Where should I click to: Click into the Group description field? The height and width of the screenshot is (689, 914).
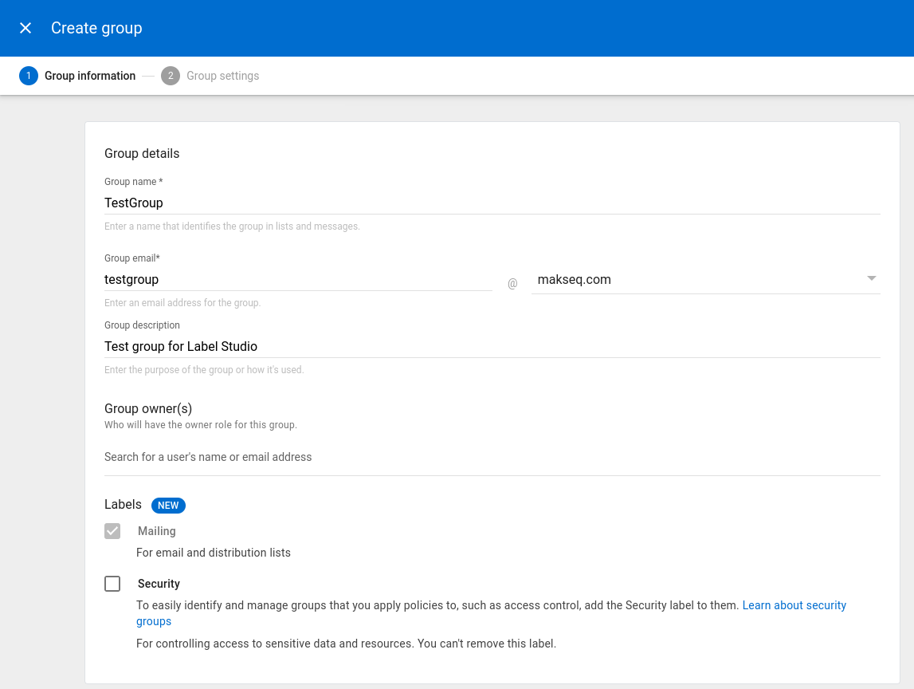[492, 347]
